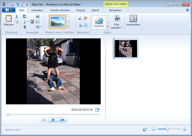Customize quick access toolbar dropdown
The height and width of the screenshot is (136, 192).
[27, 5]
